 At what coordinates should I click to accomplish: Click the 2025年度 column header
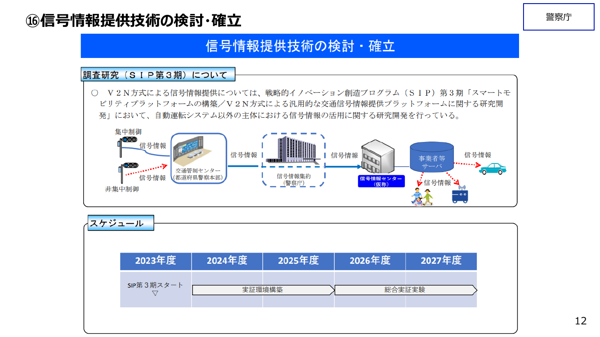point(298,261)
